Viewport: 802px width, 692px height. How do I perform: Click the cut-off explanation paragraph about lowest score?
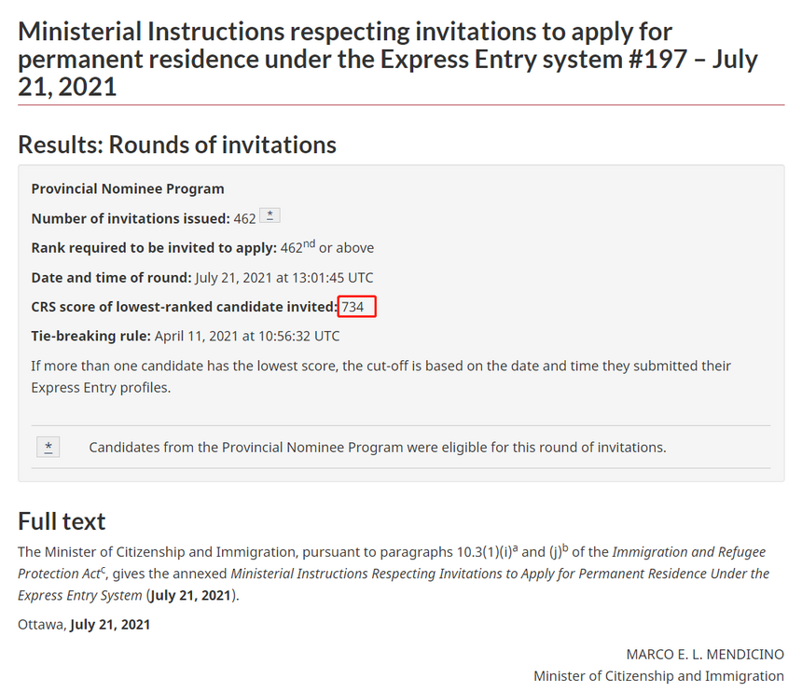(381, 377)
